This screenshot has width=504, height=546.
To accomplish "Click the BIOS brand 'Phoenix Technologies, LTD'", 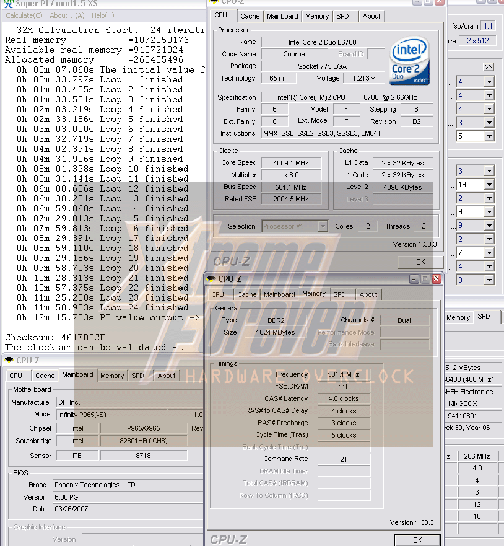I will [x=128, y=485].
